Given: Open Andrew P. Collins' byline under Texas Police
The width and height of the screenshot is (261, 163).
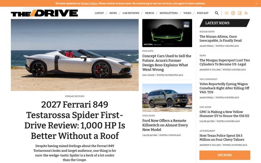Looking at the screenshot, I should click(210, 145).
